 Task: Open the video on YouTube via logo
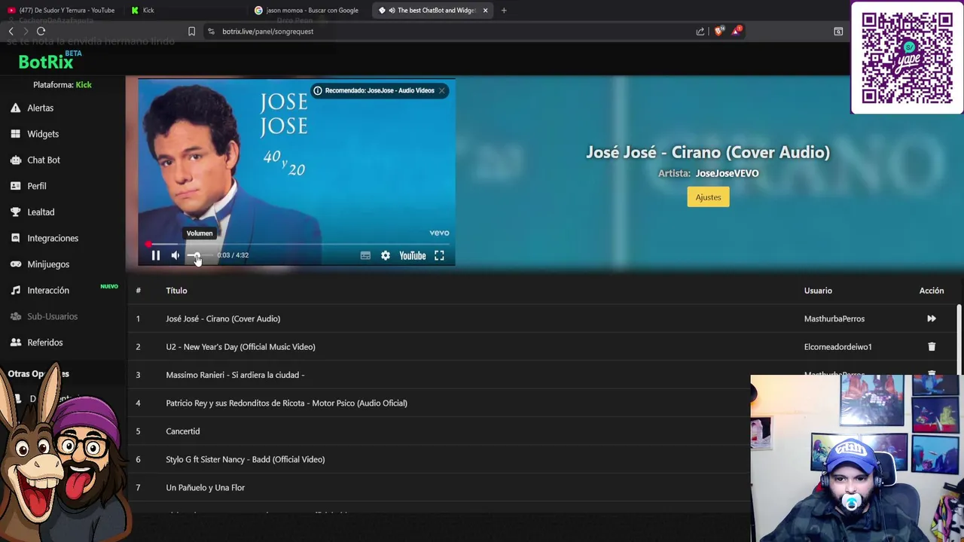pyautogui.click(x=413, y=256)
